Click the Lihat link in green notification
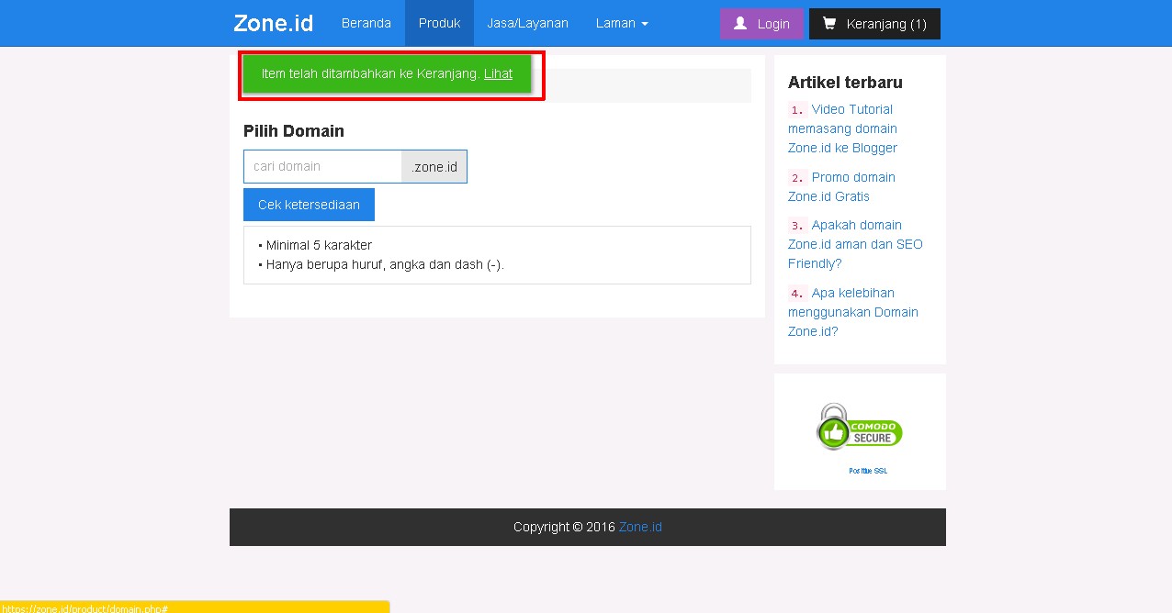The width and height of the screenshot is (1172, 613). click(x=499, y=73)
